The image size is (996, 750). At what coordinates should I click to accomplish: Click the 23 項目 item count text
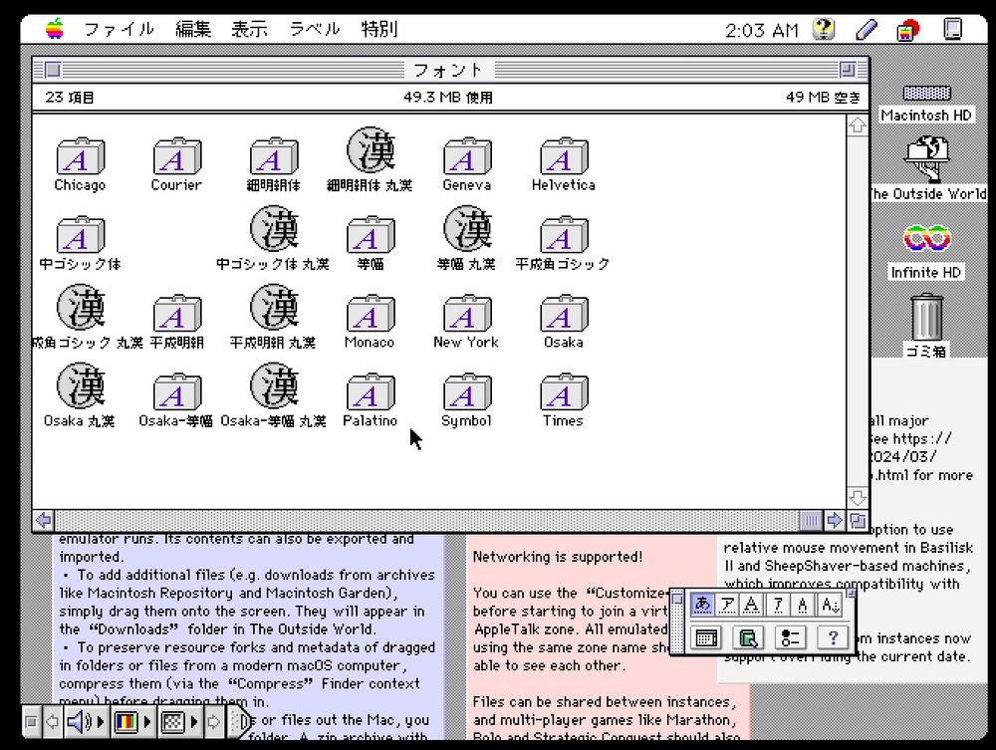(x=70, y=98)
